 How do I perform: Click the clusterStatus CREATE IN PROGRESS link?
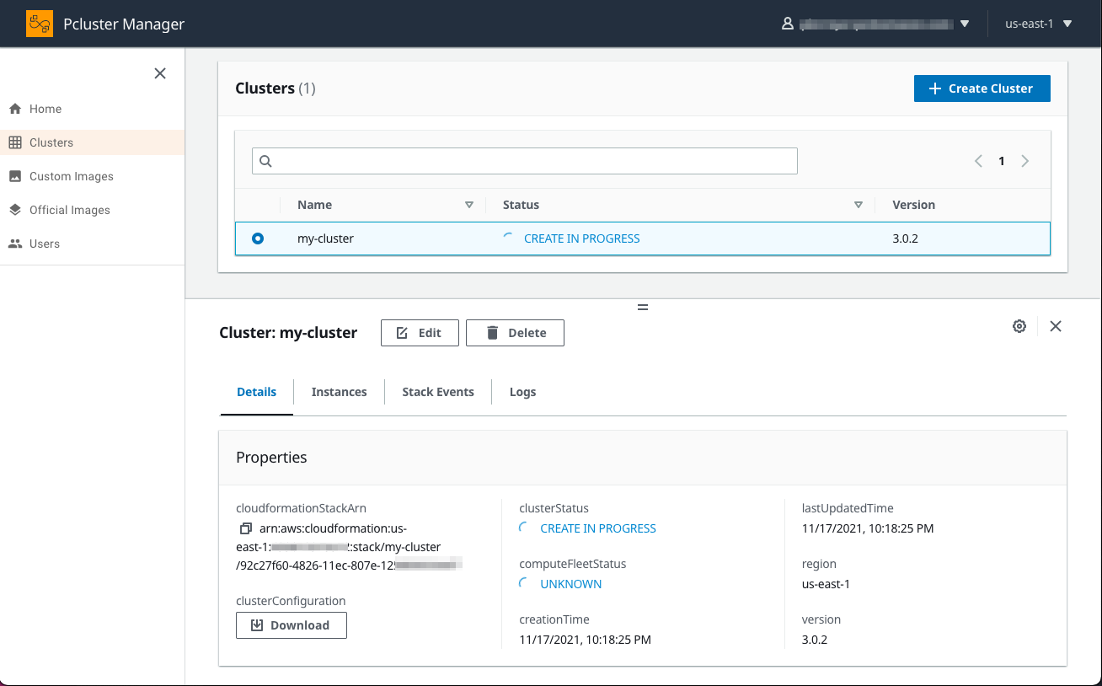598,528
